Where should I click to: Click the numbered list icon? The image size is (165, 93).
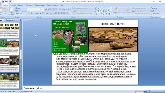pyautogui.click(x=60, y=9)
